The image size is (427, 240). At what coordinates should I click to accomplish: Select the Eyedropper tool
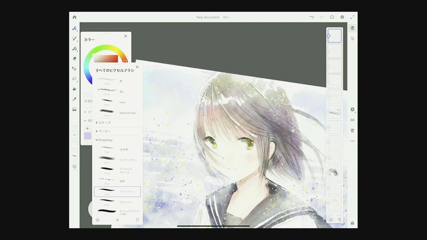tap(74, 99)
